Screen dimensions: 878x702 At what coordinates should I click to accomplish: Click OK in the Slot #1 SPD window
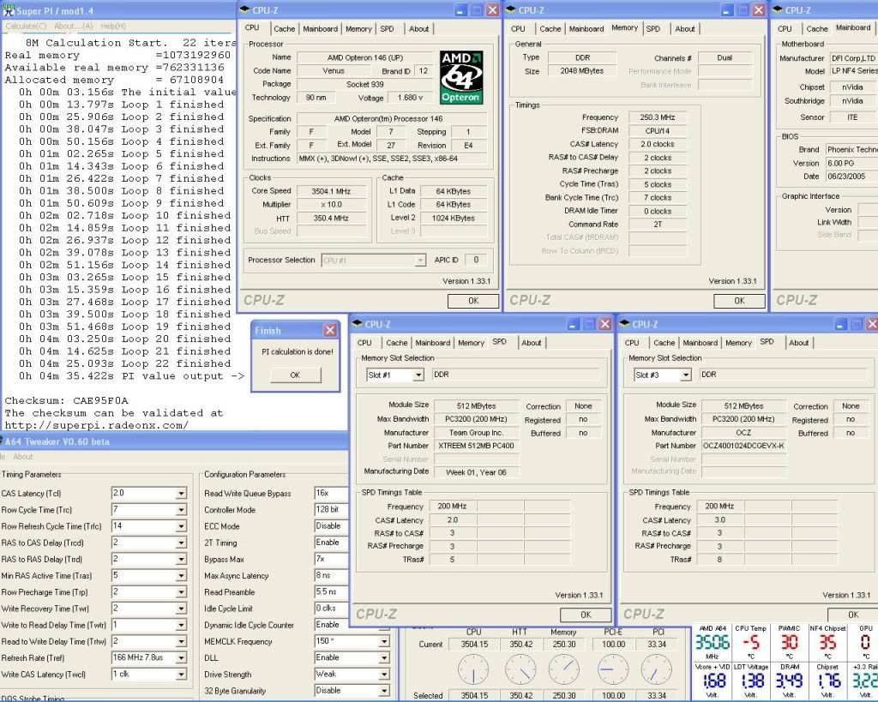click(x=586, y=614)
